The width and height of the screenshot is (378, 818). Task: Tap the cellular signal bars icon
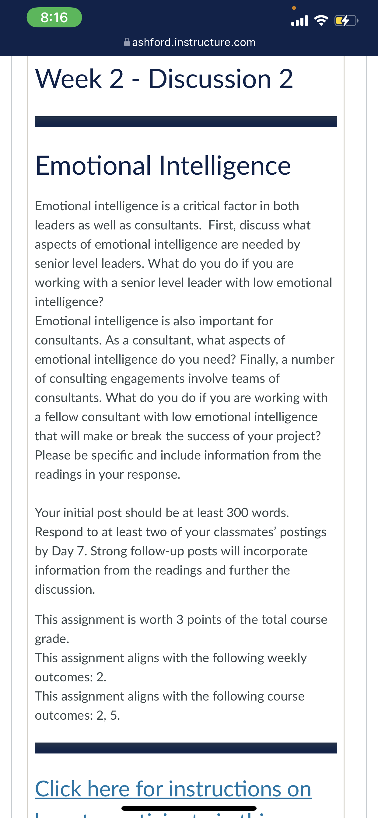299,21
